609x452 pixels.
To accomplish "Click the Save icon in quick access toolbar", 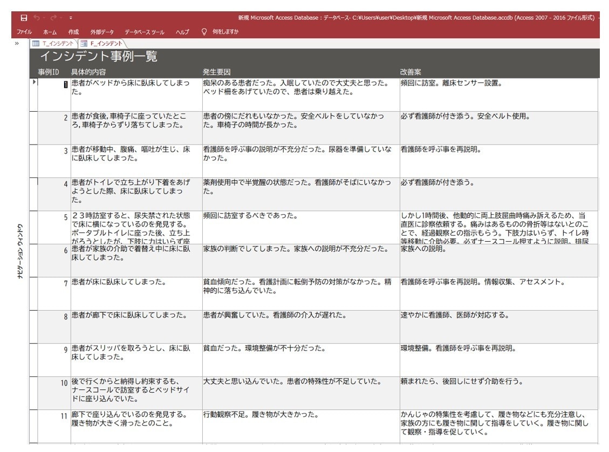I will (x=24, y=18).
